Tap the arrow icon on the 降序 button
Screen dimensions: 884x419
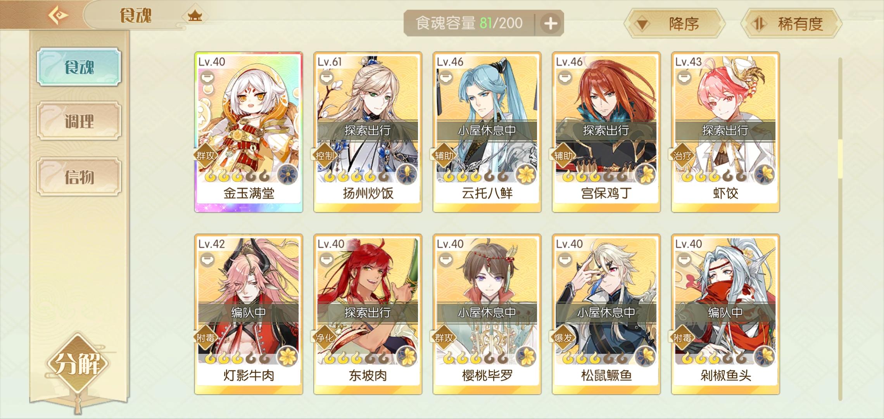(642, 24)
